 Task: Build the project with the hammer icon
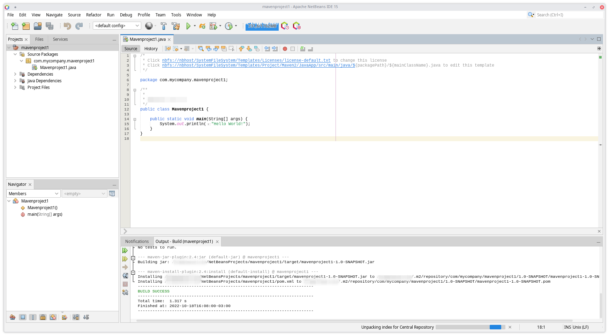point(164,26)
